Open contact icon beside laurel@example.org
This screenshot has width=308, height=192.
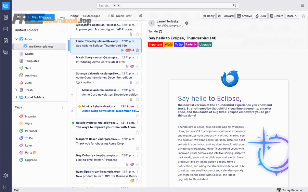coord(187,23)
